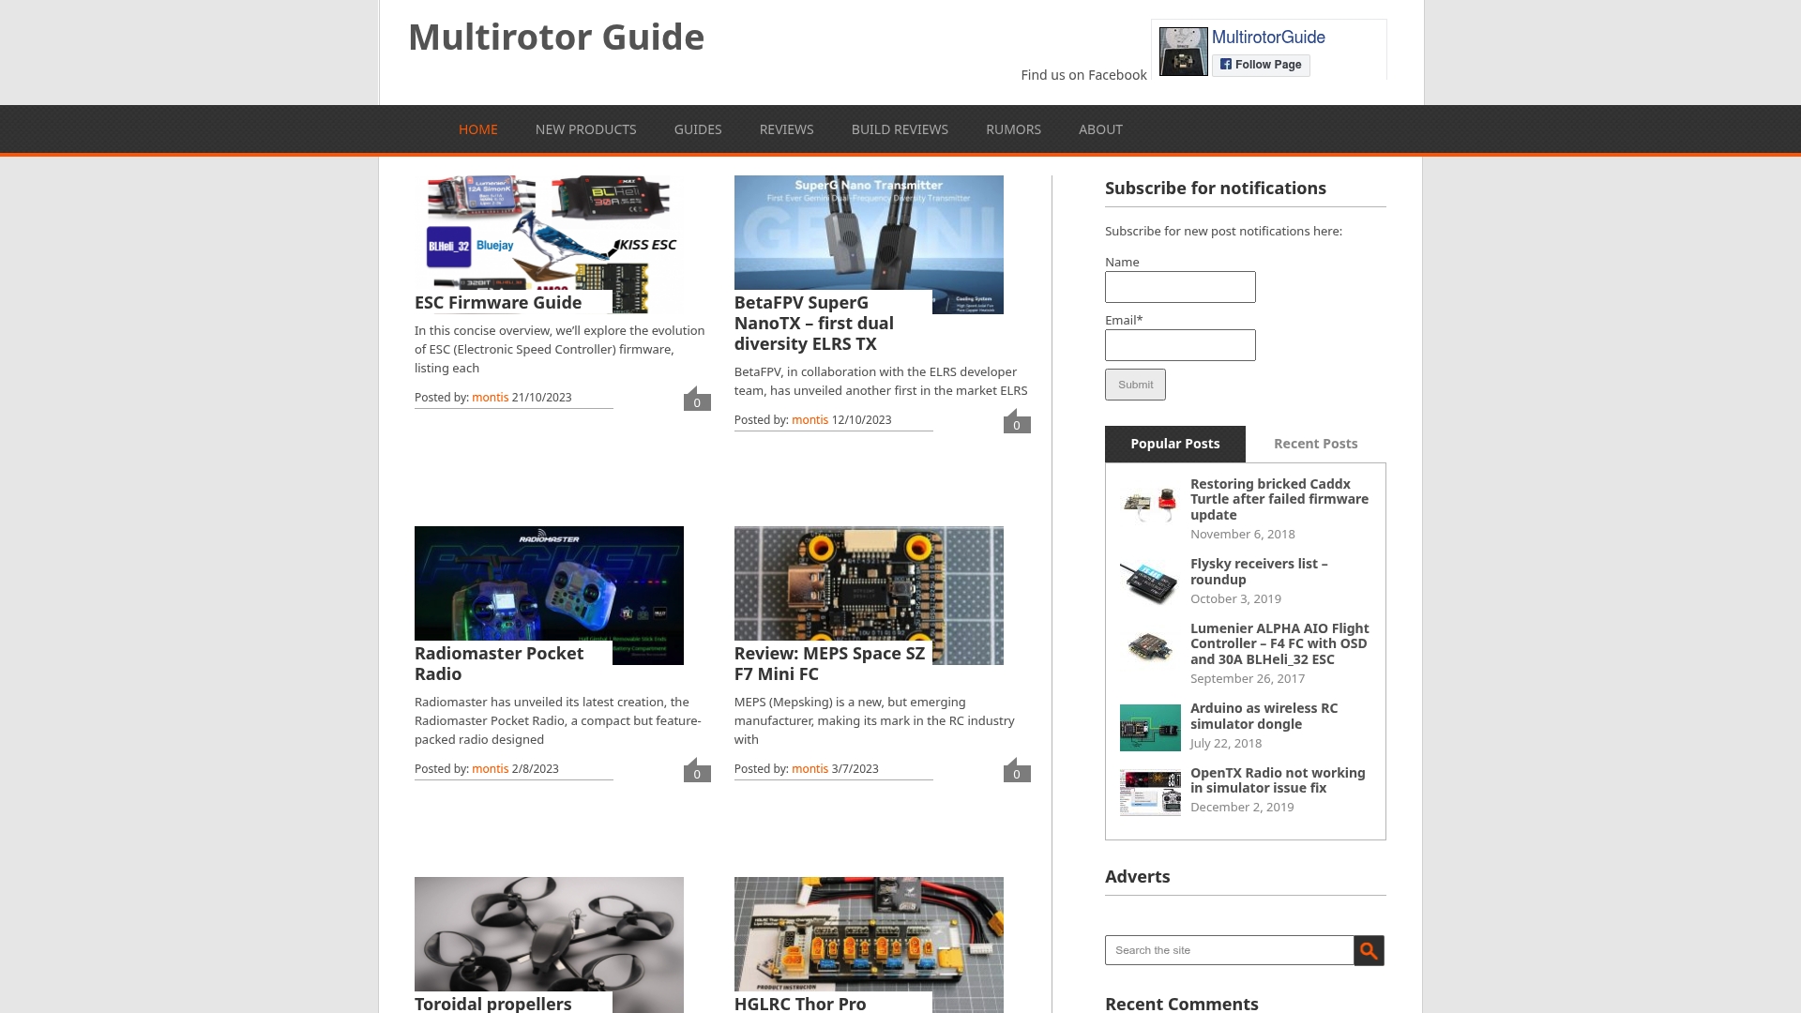This screenshot has width=1801, height=1013.
Task: Open Restoring bricked Caddx Turtle post link
Action: [1279, 499]
